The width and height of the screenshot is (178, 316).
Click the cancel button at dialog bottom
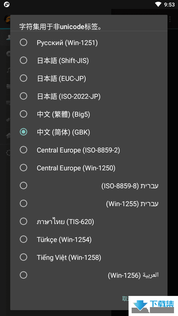coord(125,299)
